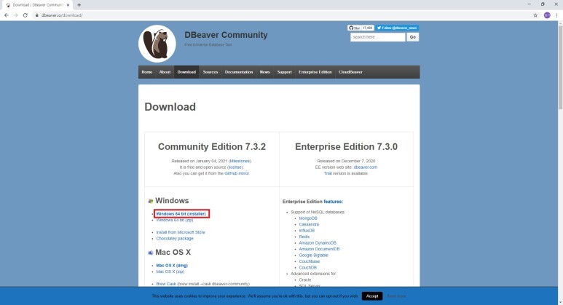Open the Support menu item
563x305 pixels.
coord(284,72)
